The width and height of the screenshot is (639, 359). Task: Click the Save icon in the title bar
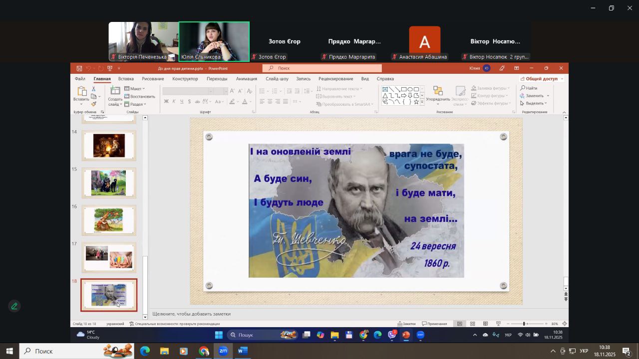(79, 68)
